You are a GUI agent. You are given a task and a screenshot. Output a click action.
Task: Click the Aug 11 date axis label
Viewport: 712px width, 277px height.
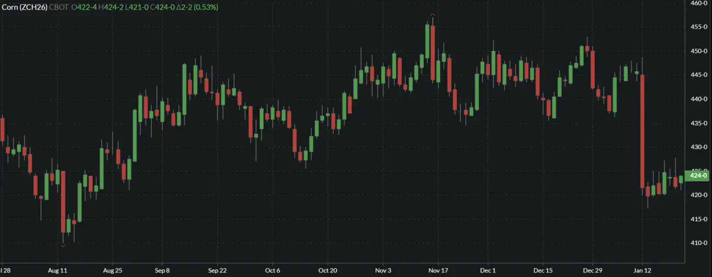(57, 270)
